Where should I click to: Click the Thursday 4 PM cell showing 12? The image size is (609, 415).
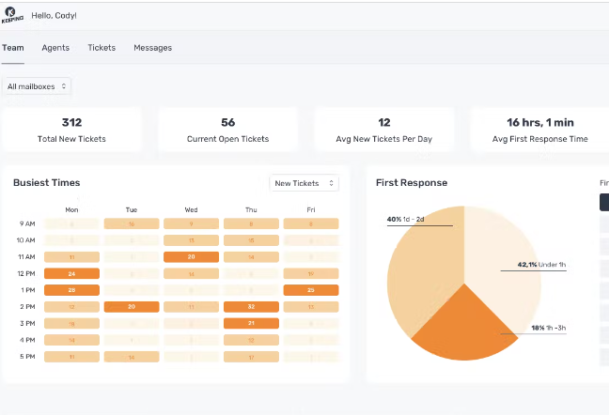pos(251,340)
